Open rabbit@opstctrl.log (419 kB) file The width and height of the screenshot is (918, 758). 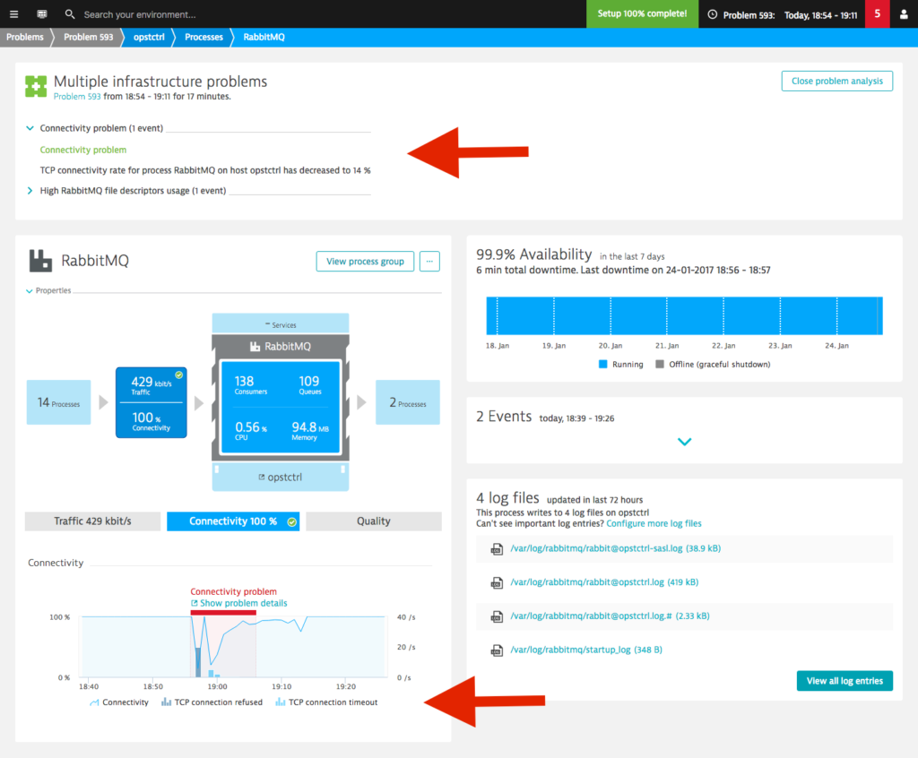[604, 582]
